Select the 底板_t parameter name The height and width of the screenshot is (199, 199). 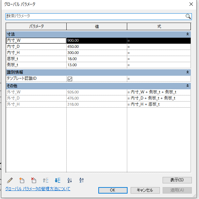coord(36,59)
